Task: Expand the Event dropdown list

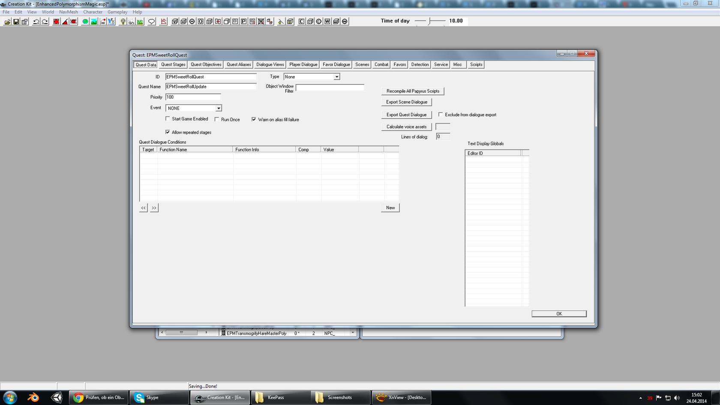Action: coord(218,108)
